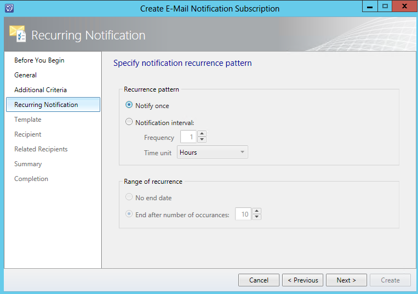The width and height of the screenshot is (418, 294).
Task: Click the envelope notification icon in header
Action: 18,33
